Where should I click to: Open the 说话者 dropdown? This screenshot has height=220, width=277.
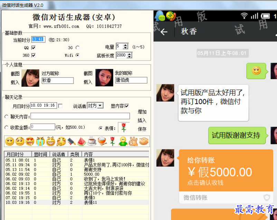(101, 105)
